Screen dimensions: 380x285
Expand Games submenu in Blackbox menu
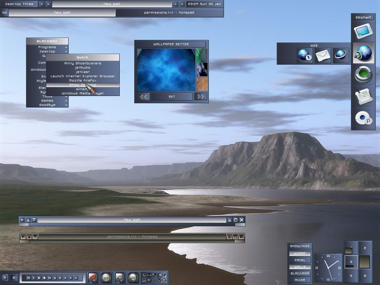[47, 101]
